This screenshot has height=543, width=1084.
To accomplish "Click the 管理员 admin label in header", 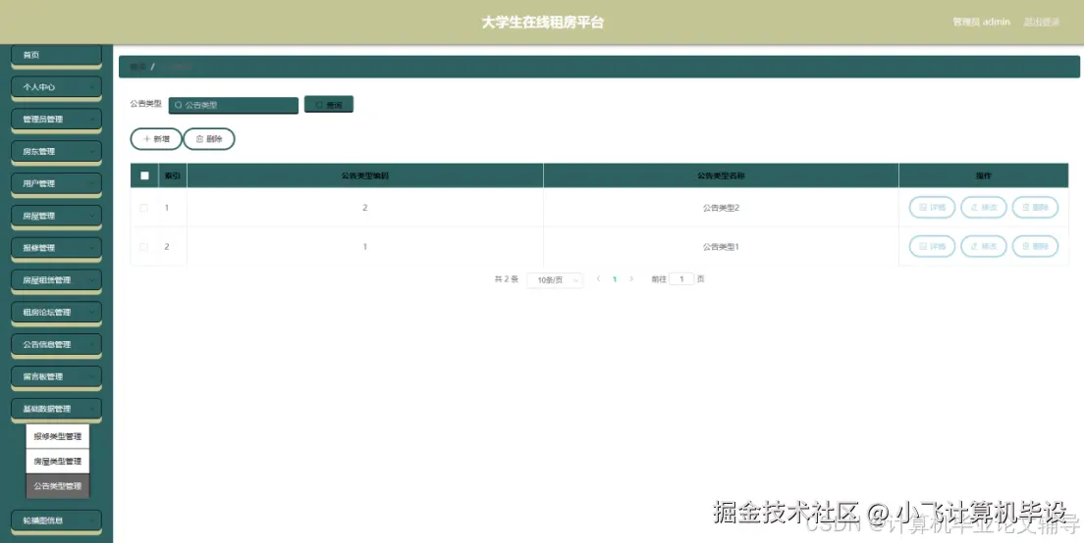I will (981, 23).
